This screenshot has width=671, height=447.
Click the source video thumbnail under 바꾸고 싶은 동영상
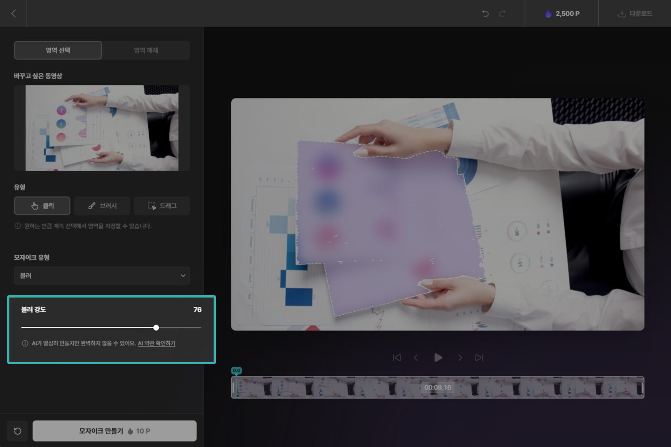[x=102, y=128]
